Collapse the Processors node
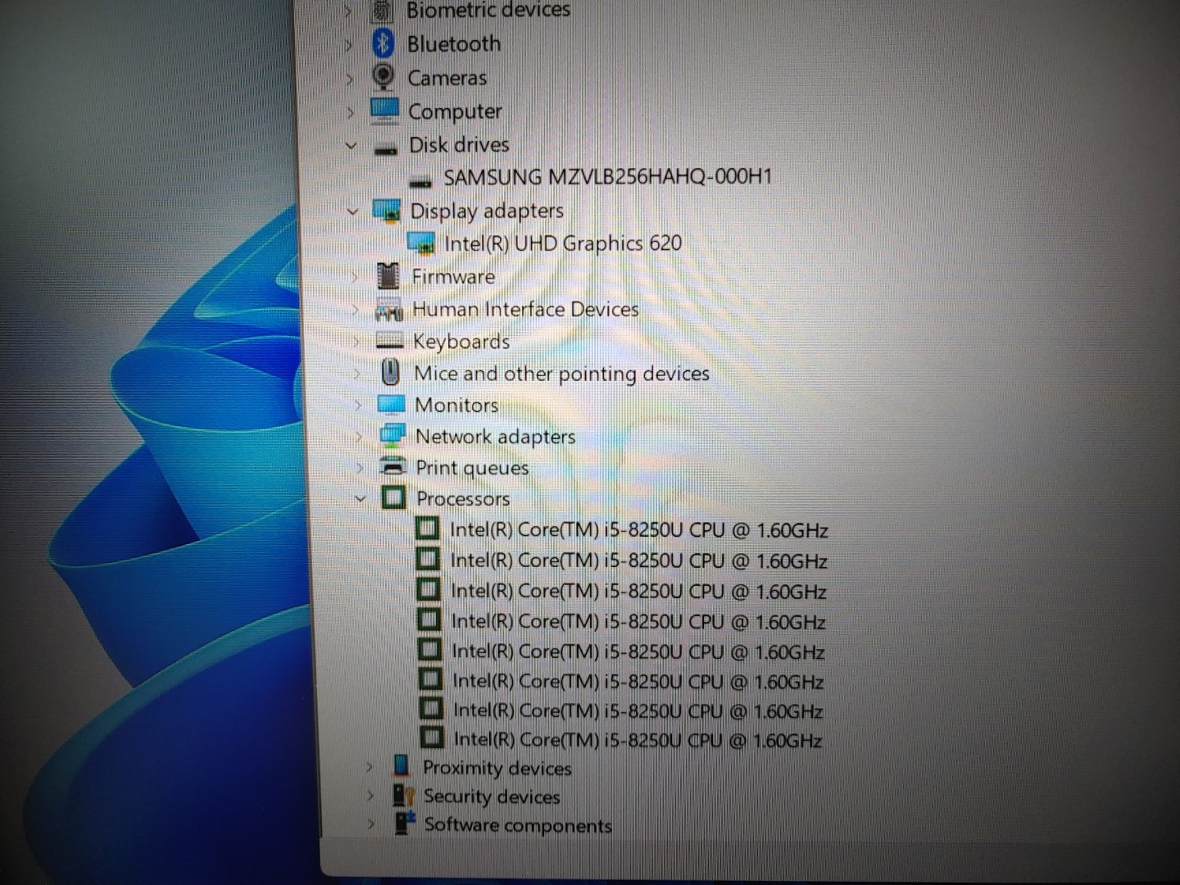Viewport: 1180px width, 885px height. [x=361, y=498]
